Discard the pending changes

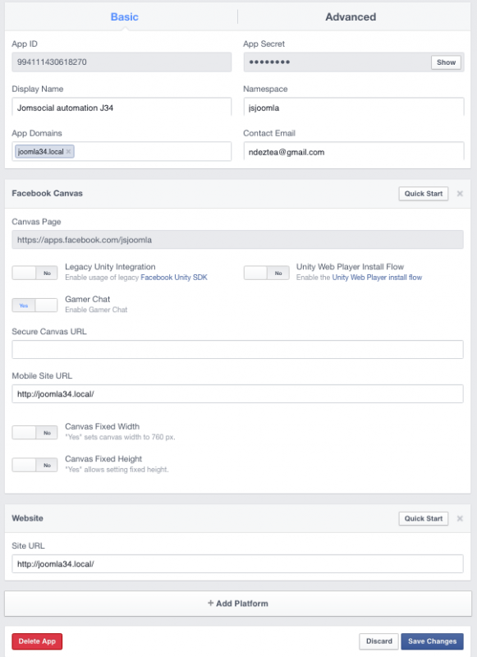379,641
